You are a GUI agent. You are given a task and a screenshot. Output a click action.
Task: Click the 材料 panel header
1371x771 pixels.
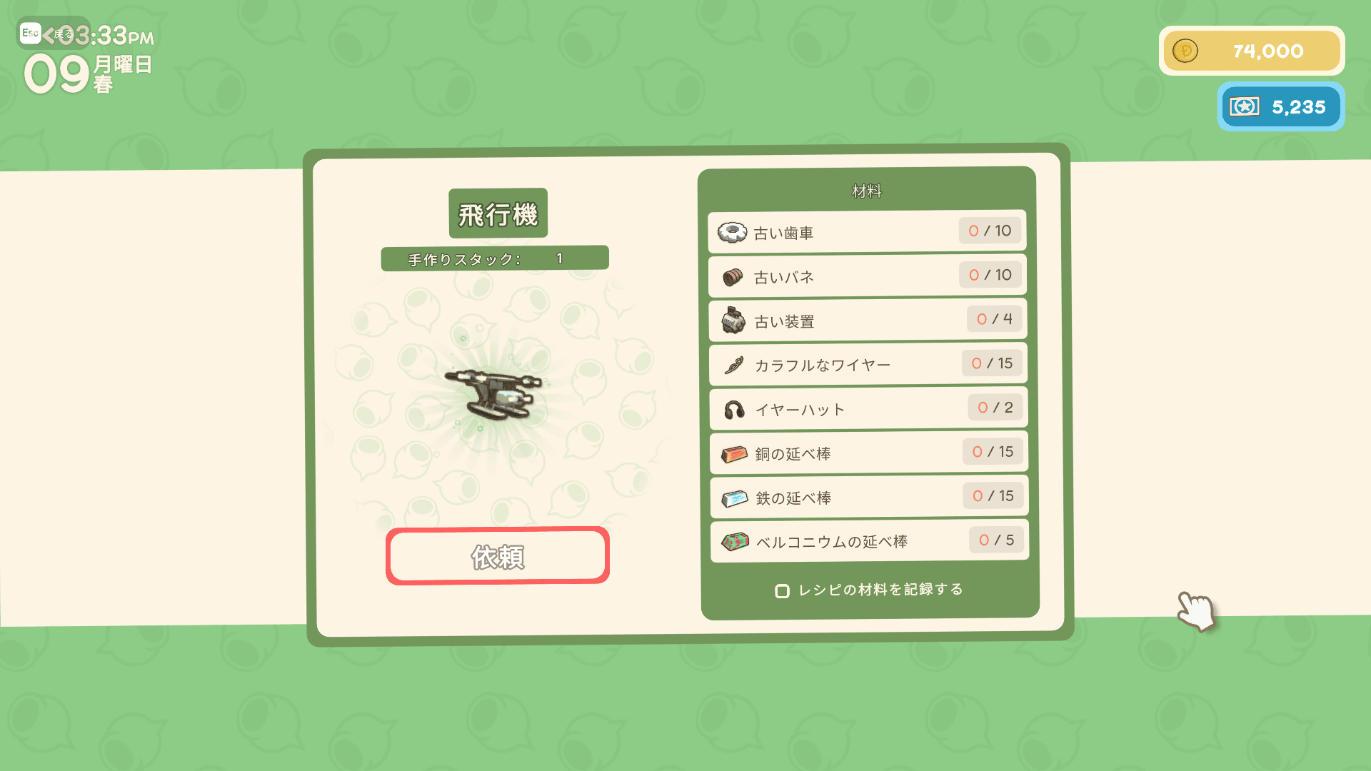[867, 191]
